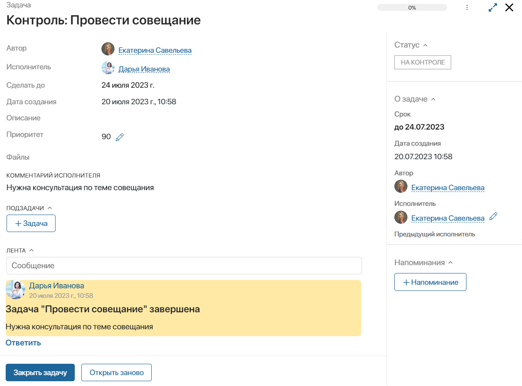The height and width of the screenshot is (386, 522).
Task: Click Дарья Иванова avatar in Исполнитель row
Action: pyautogui.click(x=108, y=68)
